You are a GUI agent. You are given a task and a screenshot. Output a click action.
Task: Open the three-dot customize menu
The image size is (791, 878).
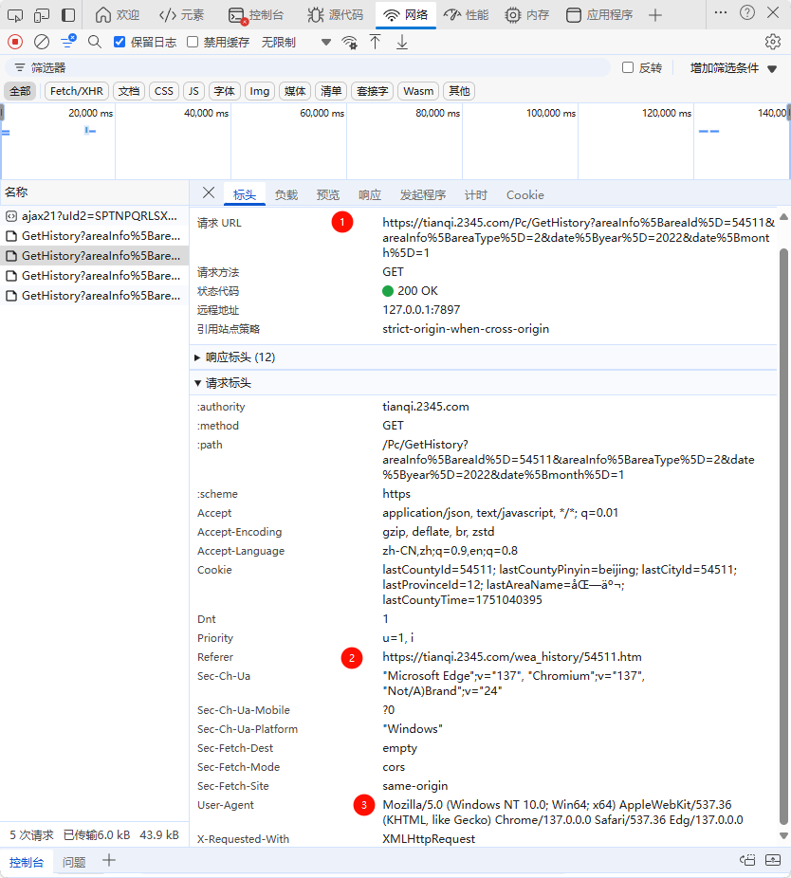tap(721, 13)
